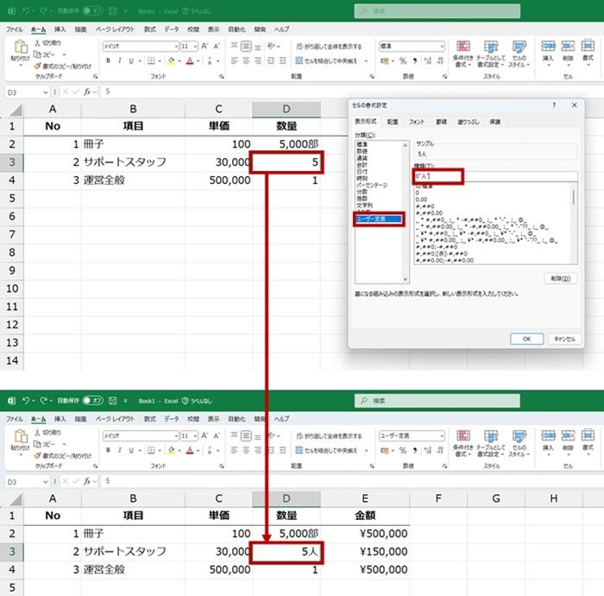Toggle AutoSave in the upper Excel window
Viewport: 604px width, 596px height.
pos(91,11)
